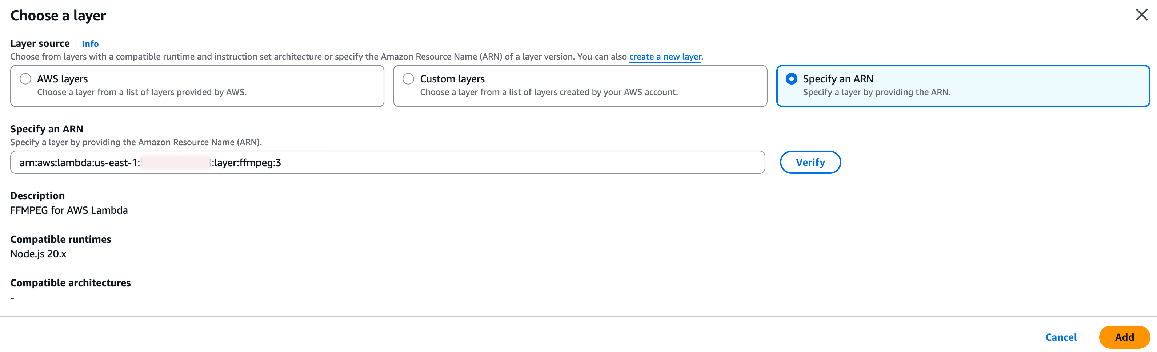
Task: Select the Specify an ARN radio button
Action: (x=792, y=79)
